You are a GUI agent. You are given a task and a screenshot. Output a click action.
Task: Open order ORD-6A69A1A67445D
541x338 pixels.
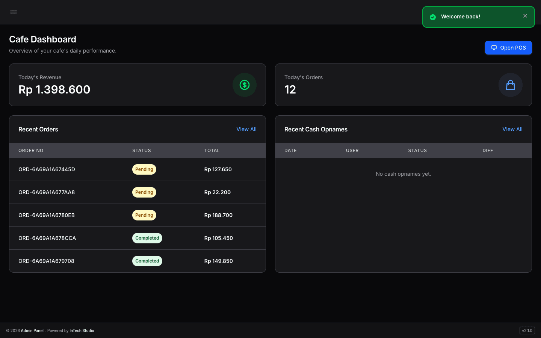tap(47, 169)
